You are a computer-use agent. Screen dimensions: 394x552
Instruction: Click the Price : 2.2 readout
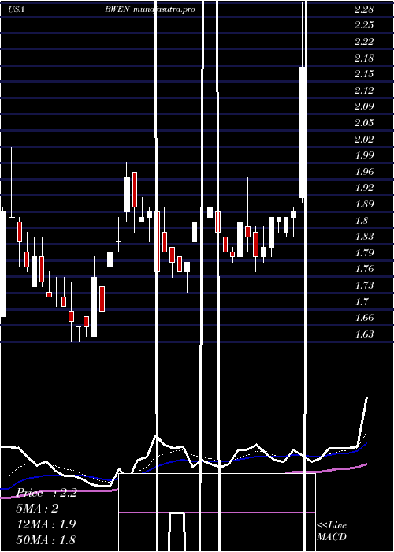46,493
